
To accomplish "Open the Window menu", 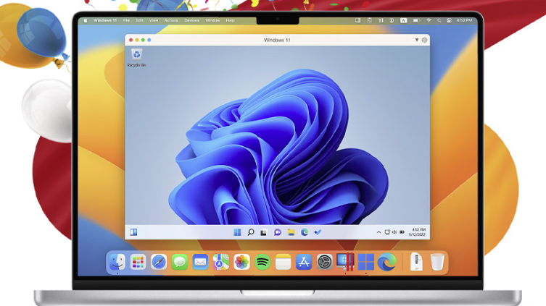I will click(x=212, y=20).
